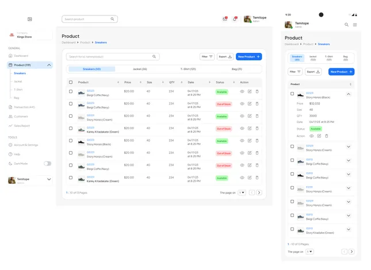Select the T-Shirt (121) tab

coord(188,69)
